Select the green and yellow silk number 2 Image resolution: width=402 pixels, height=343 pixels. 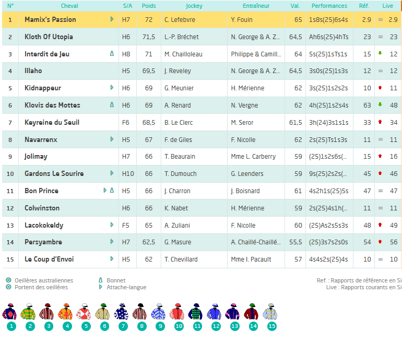[30, 312]
